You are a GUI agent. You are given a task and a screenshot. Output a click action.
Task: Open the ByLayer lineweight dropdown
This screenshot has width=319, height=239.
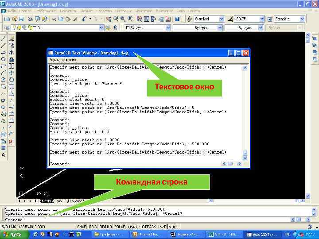(x=261, y=27)
